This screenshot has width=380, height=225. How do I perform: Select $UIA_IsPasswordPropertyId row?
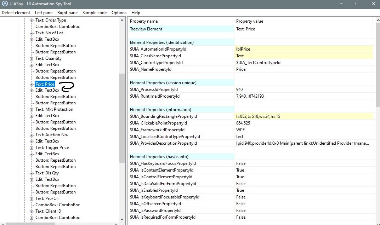(x=250, y=210)
